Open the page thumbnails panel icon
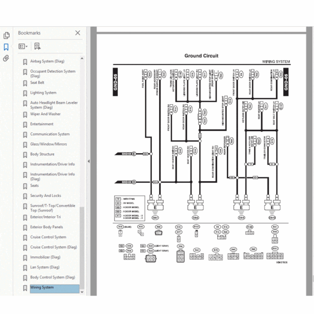The image size is (314, 314). point(6,36)
